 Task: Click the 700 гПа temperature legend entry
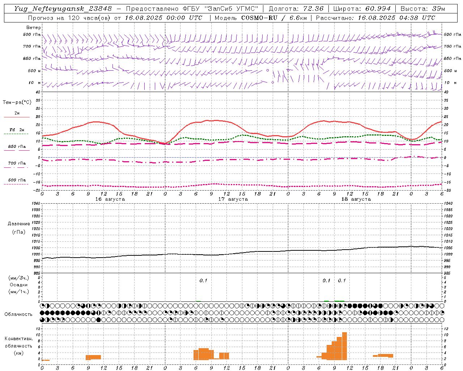(x=17, y=163)
